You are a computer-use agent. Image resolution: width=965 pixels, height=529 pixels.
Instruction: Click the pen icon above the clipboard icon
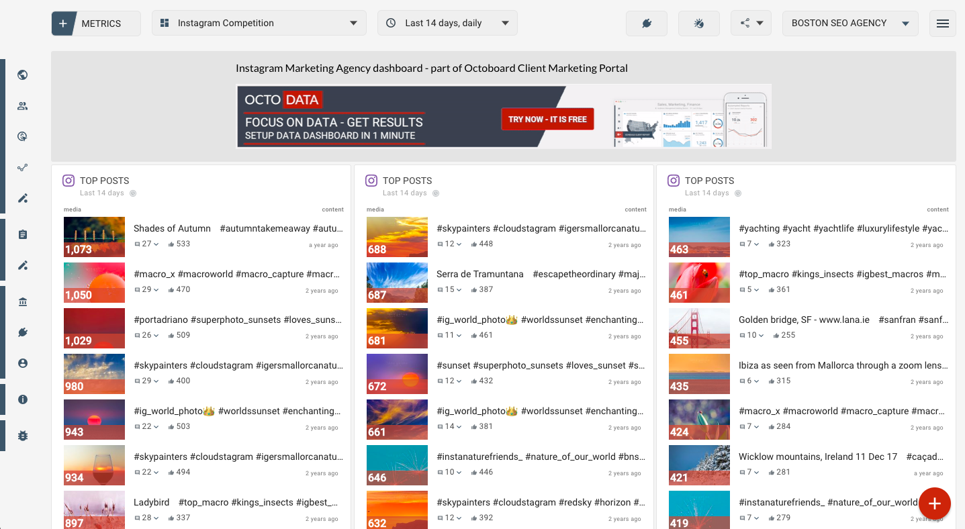click(23, 198)
